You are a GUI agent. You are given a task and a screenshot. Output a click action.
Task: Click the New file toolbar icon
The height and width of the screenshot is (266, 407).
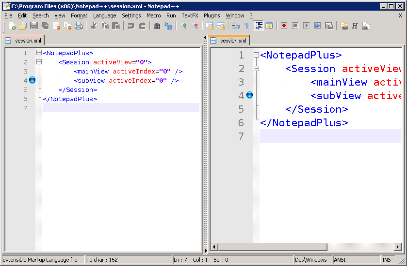coord(12,26)
